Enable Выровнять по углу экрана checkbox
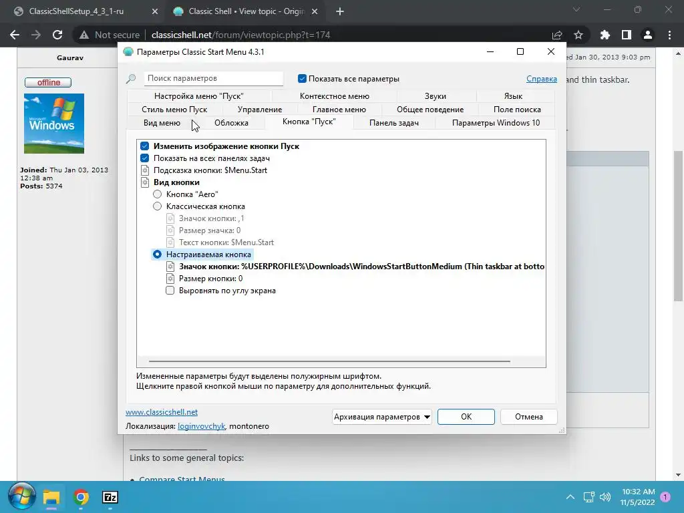 [x=170, y=291]
